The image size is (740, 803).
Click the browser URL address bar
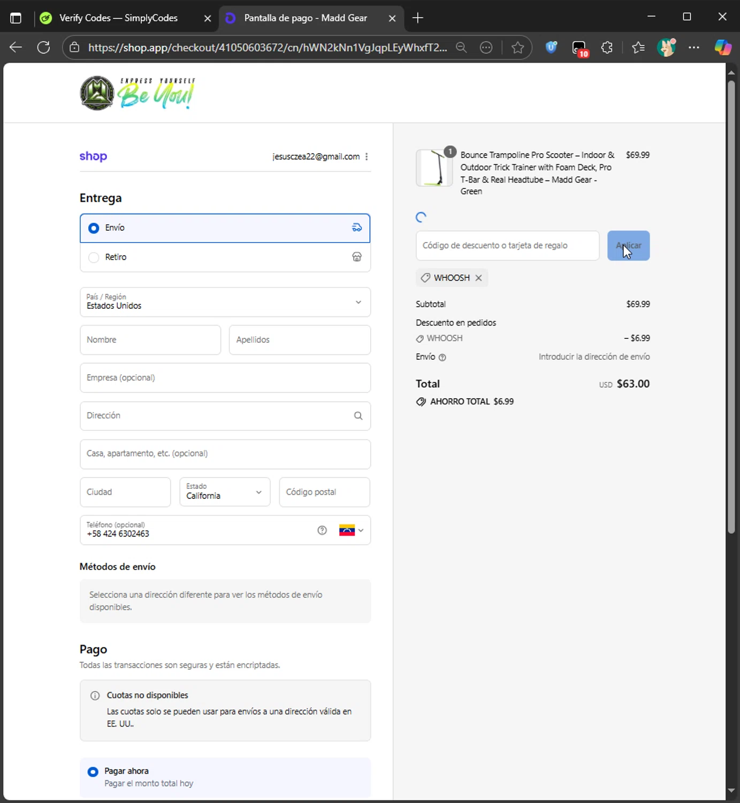[x=268, y=48]
